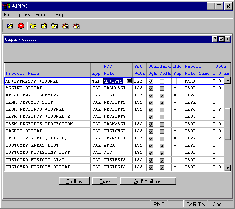
Task: Toggle ColH checkbox for ADJUSTMENTS JOURNAL
Action: 162,81
